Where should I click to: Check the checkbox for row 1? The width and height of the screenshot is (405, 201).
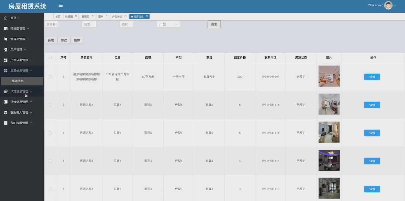50,77
